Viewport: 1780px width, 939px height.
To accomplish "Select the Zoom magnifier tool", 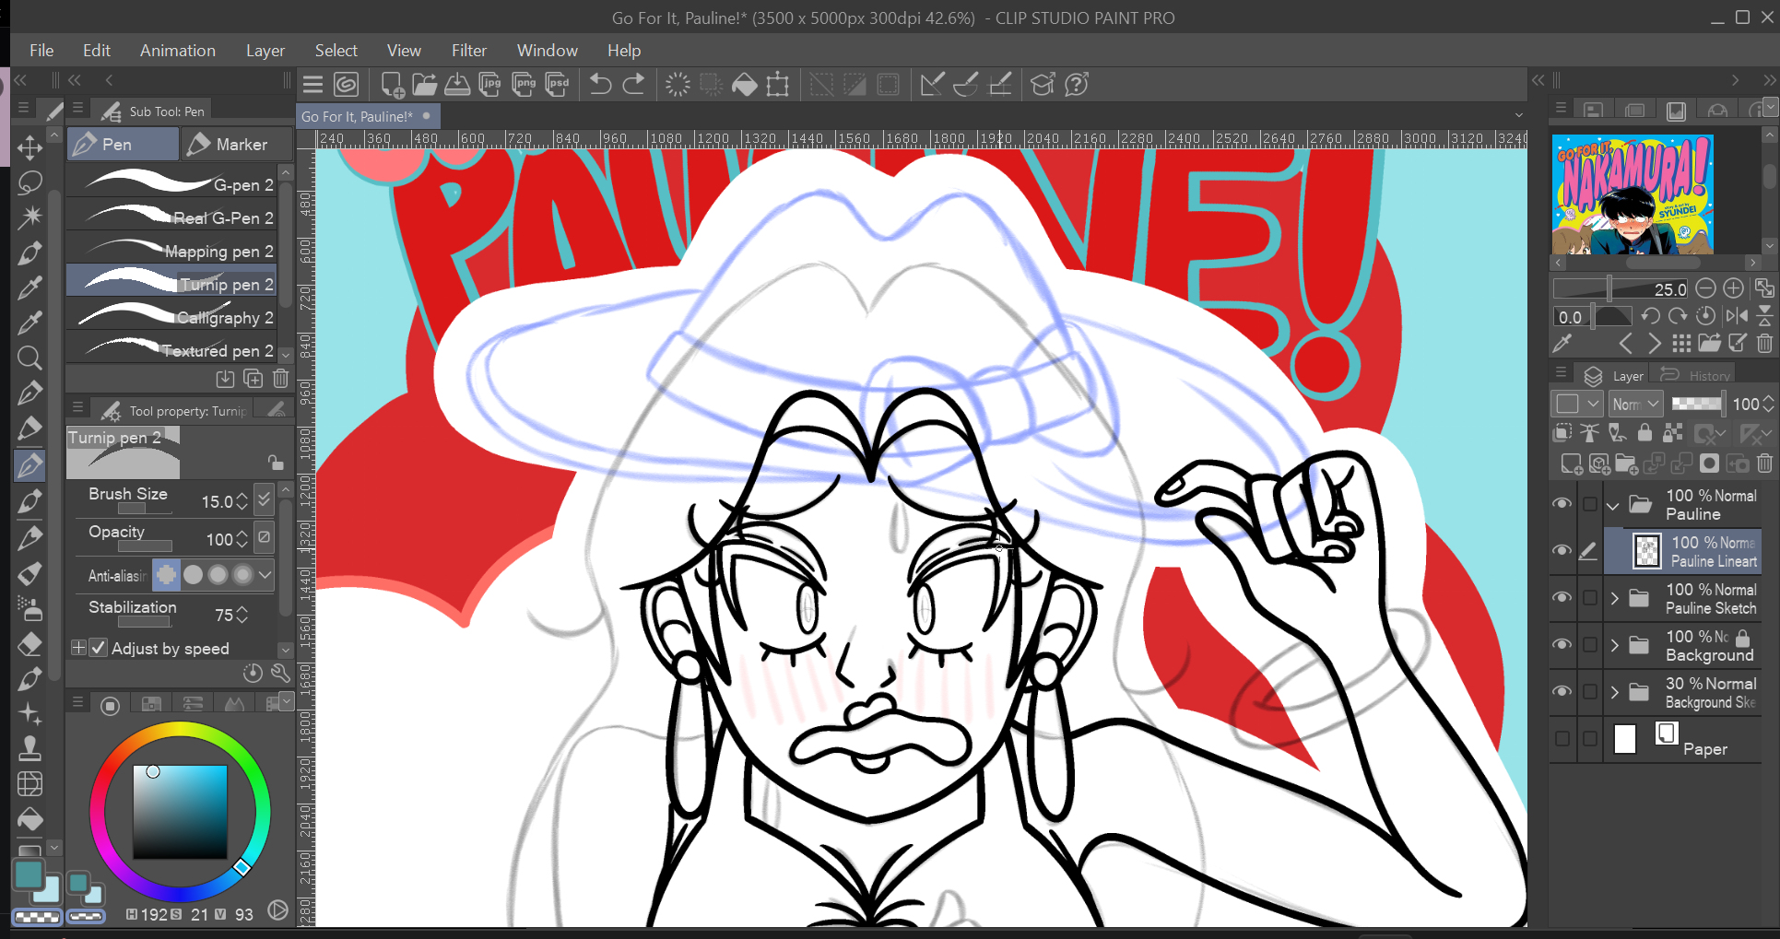I will (x=29, y=358).
